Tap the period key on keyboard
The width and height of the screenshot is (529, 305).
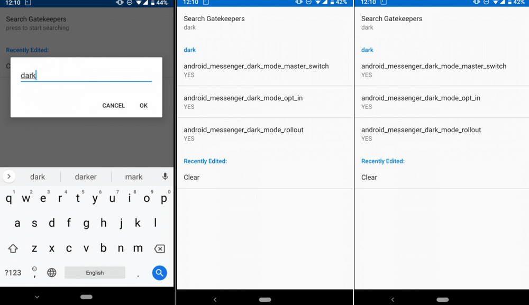coord(138,275)
